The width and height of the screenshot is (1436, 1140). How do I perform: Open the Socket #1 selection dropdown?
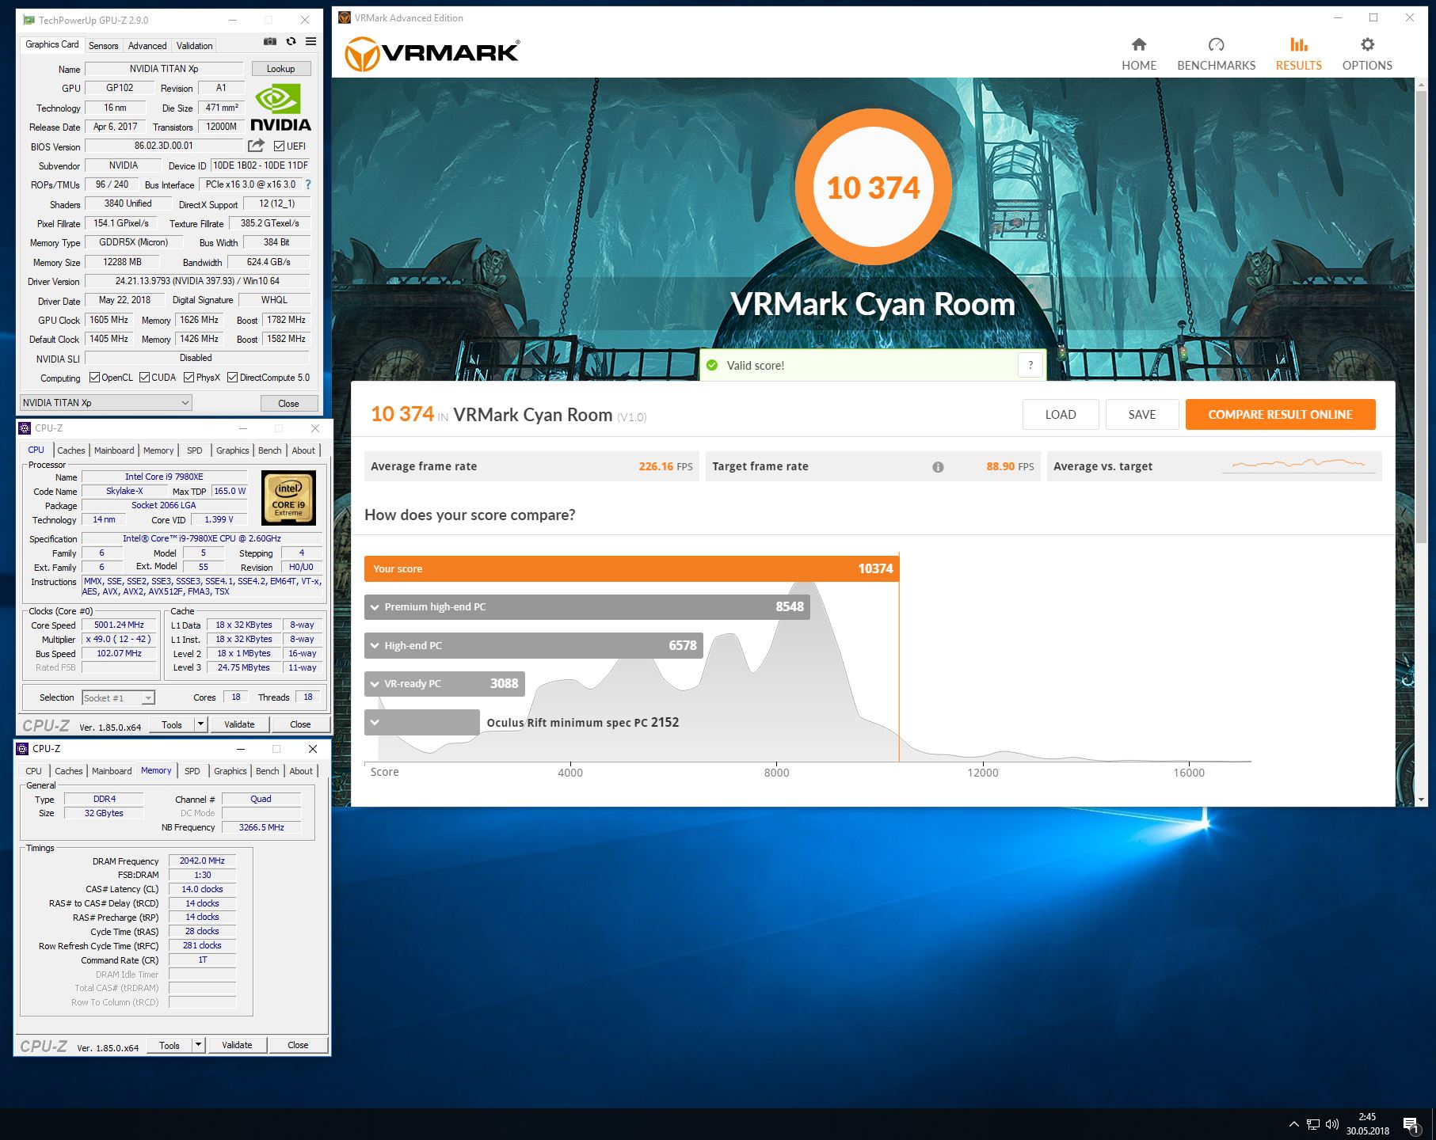pyautogui.click(x=118, y=697)
